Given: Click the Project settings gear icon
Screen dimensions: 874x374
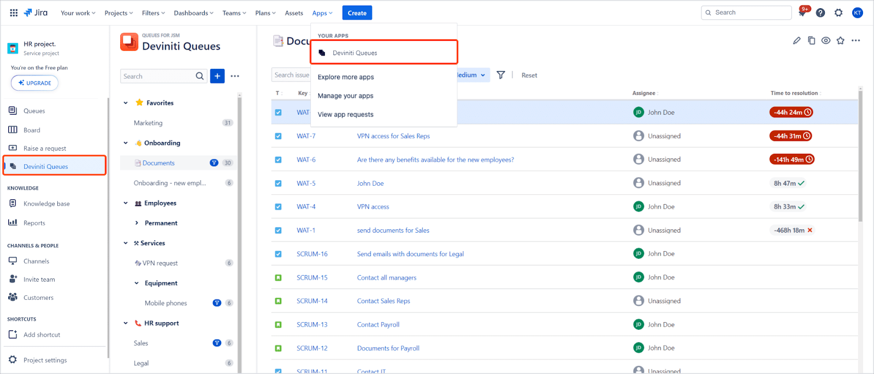Looking at the screenshot, I should pos(13,360).
